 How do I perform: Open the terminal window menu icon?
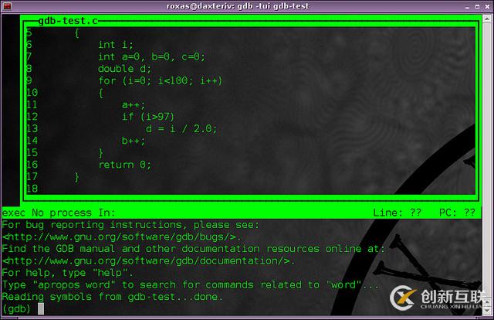point(7,6)
